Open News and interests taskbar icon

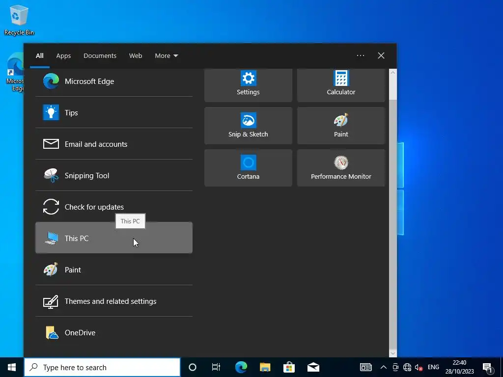tap(365, 367)
